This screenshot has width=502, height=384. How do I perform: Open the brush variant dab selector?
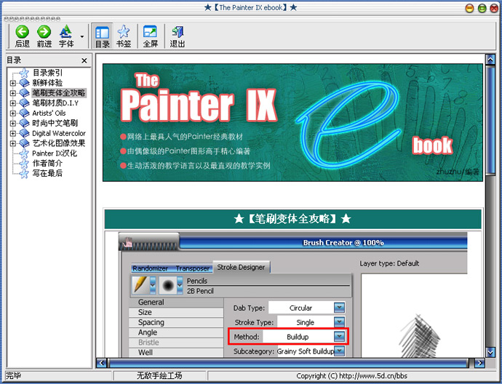[x=171, y=285]
